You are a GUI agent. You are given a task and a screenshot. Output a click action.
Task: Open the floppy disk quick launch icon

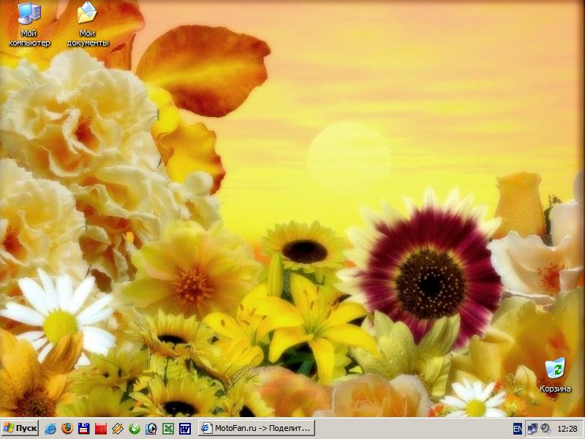coord(84,429)
